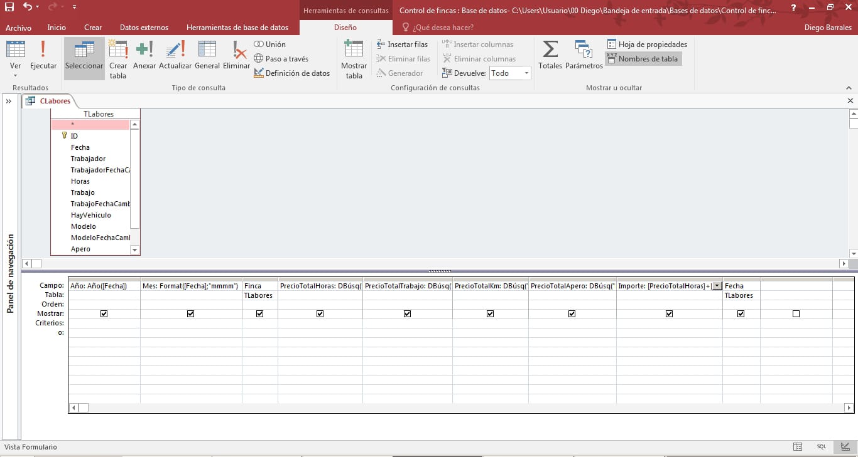
Task: Expand the Ver button dropdown arrow
Action: (16, 75)
